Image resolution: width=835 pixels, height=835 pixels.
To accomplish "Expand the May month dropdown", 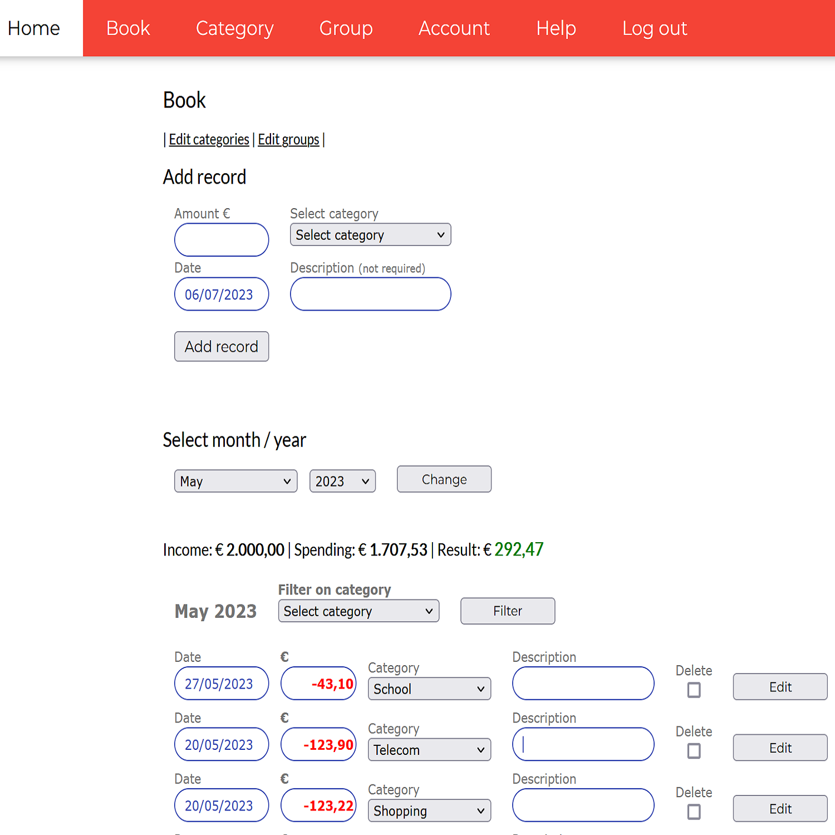I will click(235, 482).
